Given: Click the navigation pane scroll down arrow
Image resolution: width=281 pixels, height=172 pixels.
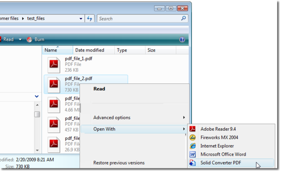Looking at the screenshot, I should [x=37, y=151].
